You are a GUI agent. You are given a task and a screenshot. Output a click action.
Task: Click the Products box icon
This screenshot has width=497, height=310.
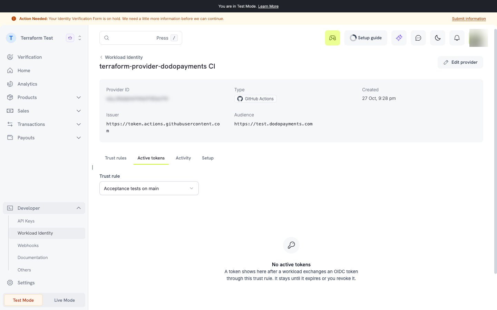(10, 97)
